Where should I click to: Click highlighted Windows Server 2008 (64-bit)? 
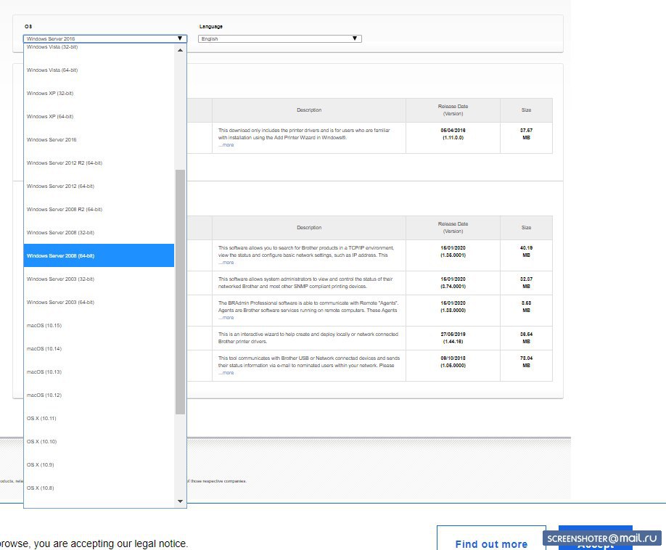tap(99, 255)
